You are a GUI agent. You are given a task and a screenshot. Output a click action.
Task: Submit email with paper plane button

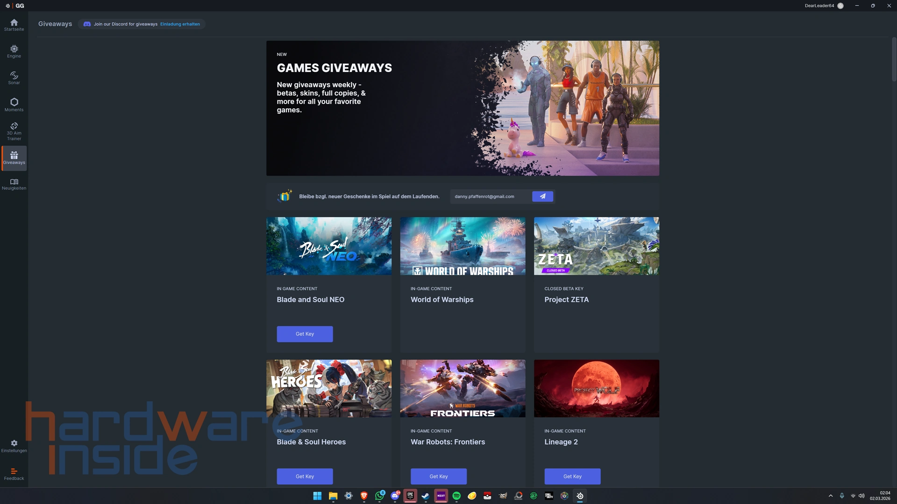point(542,196)
